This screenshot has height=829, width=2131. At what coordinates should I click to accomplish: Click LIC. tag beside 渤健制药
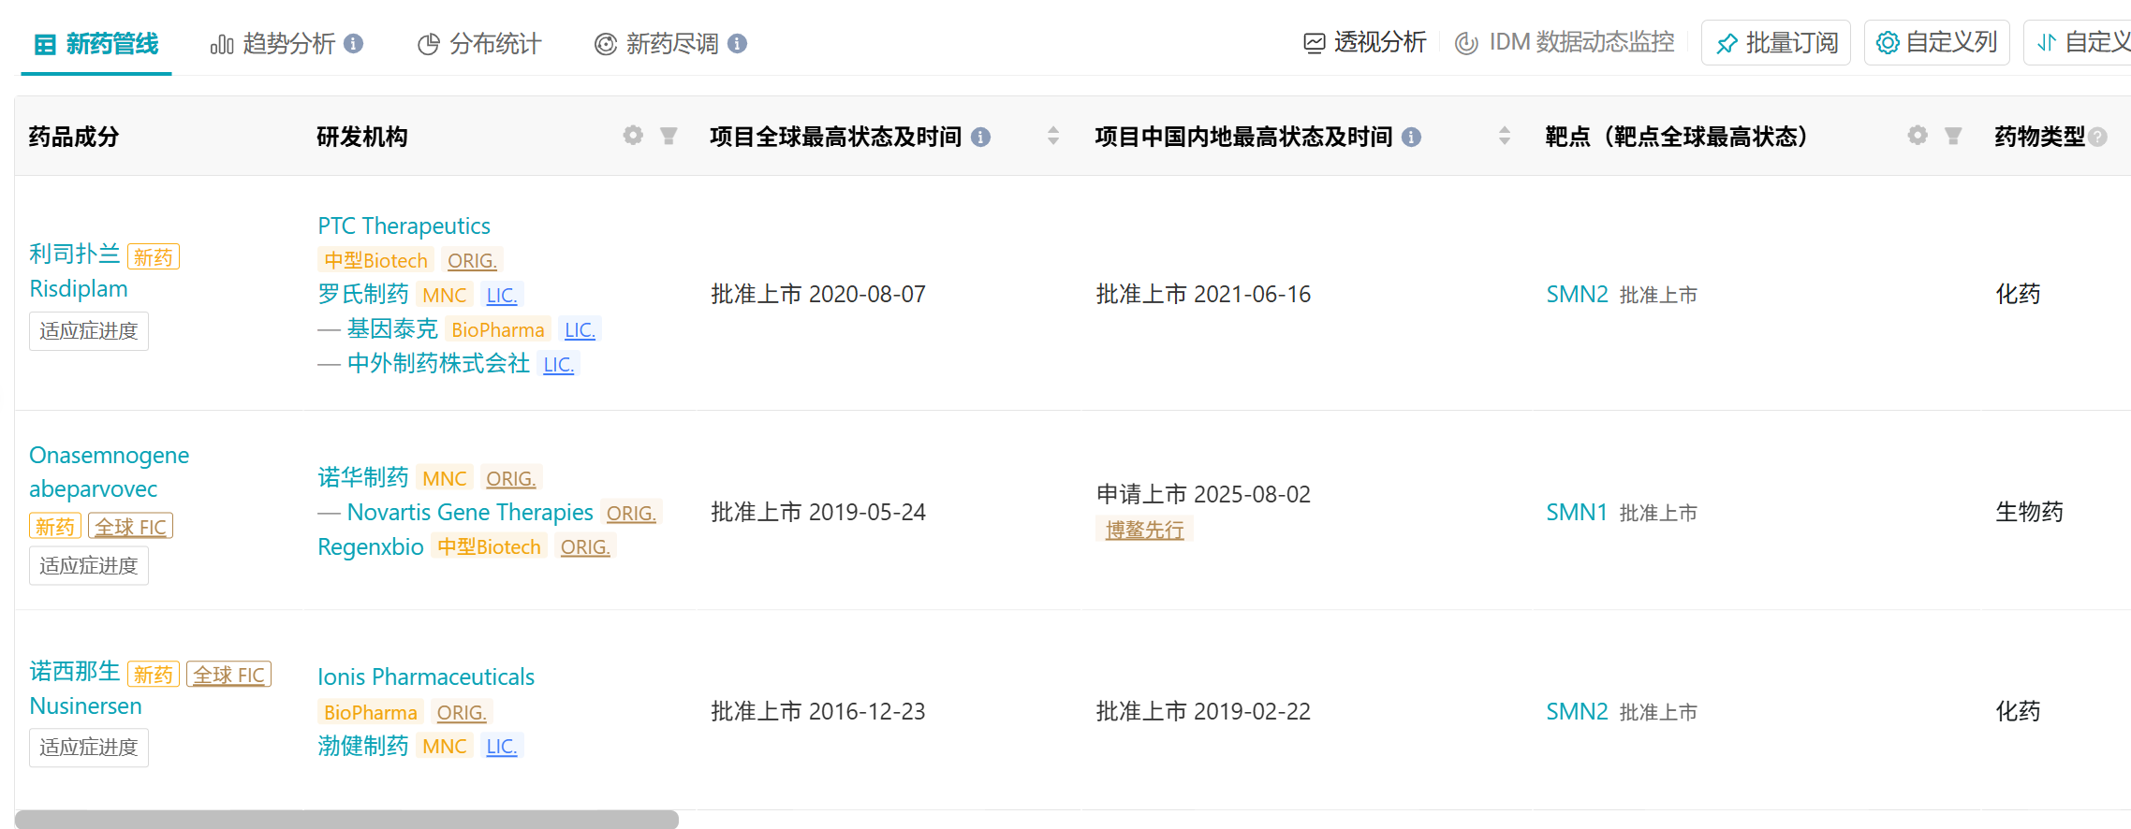502,746
